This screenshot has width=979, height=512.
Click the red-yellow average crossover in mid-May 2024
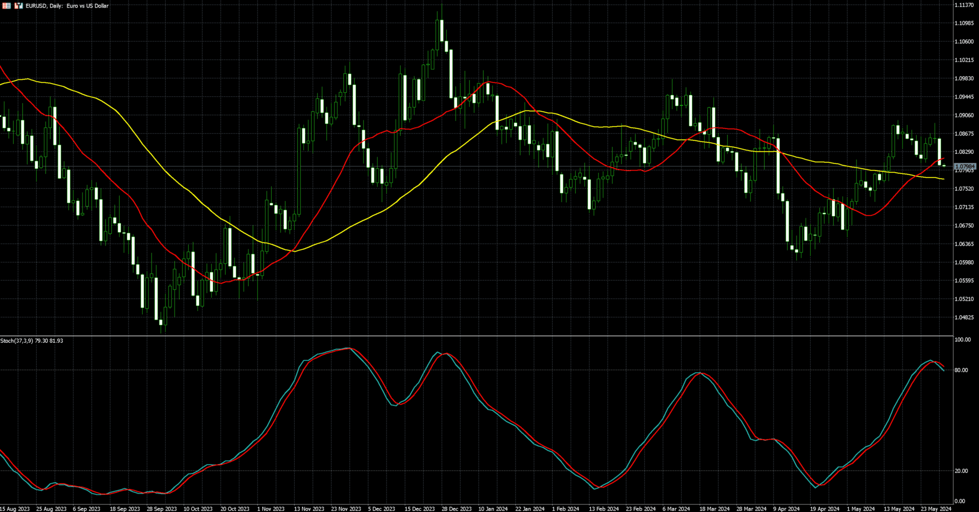click(916, 175)
